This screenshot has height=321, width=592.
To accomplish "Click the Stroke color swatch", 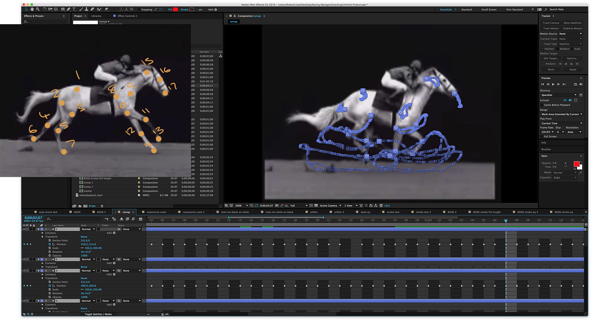I will (x=192, y=10).
